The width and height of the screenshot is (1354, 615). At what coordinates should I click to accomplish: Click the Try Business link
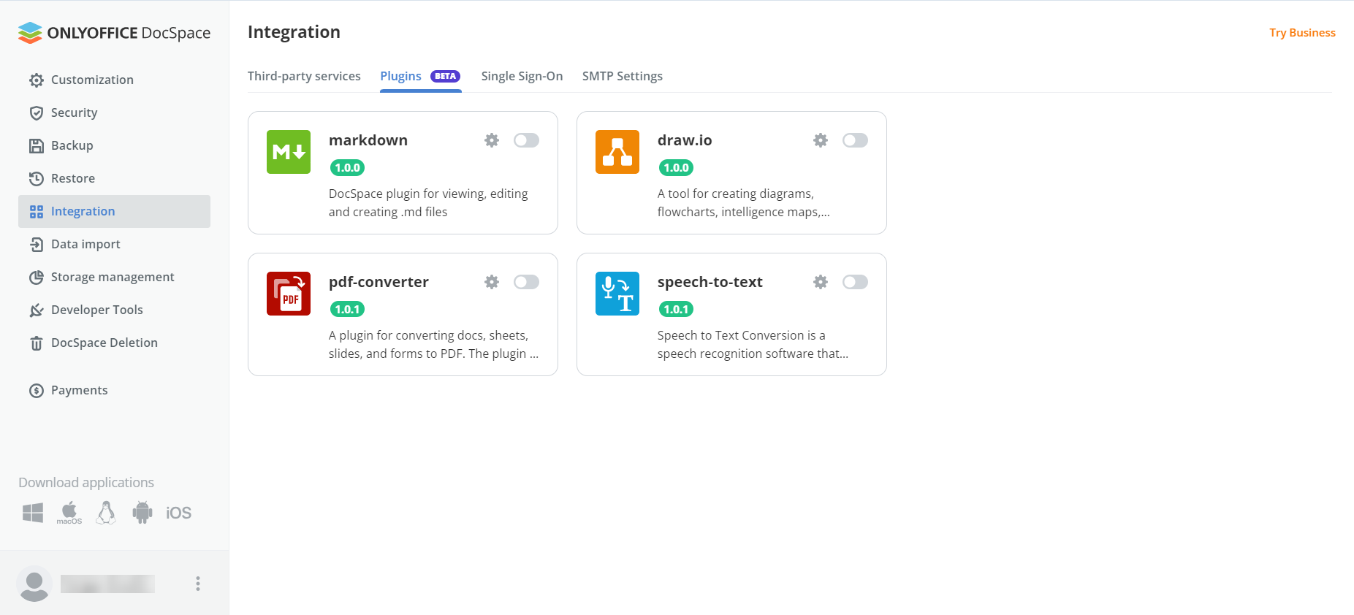[x=1302, y=33]
